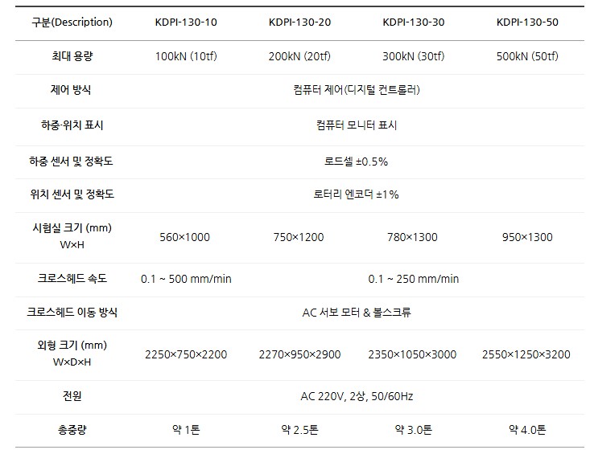This screenshot has height=454, width=590.
Task: Select the 0.1 ~ 250 mm/min speed cell
Action: tap(414, 279)
